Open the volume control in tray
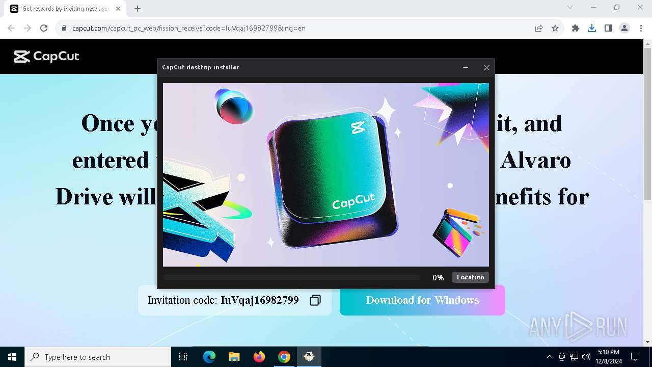The height and width of the screenshot is (367, 652). click(x=586, y=357)
